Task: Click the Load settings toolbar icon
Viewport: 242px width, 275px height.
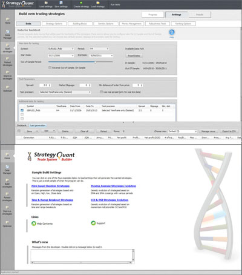Action: point(46,3)
